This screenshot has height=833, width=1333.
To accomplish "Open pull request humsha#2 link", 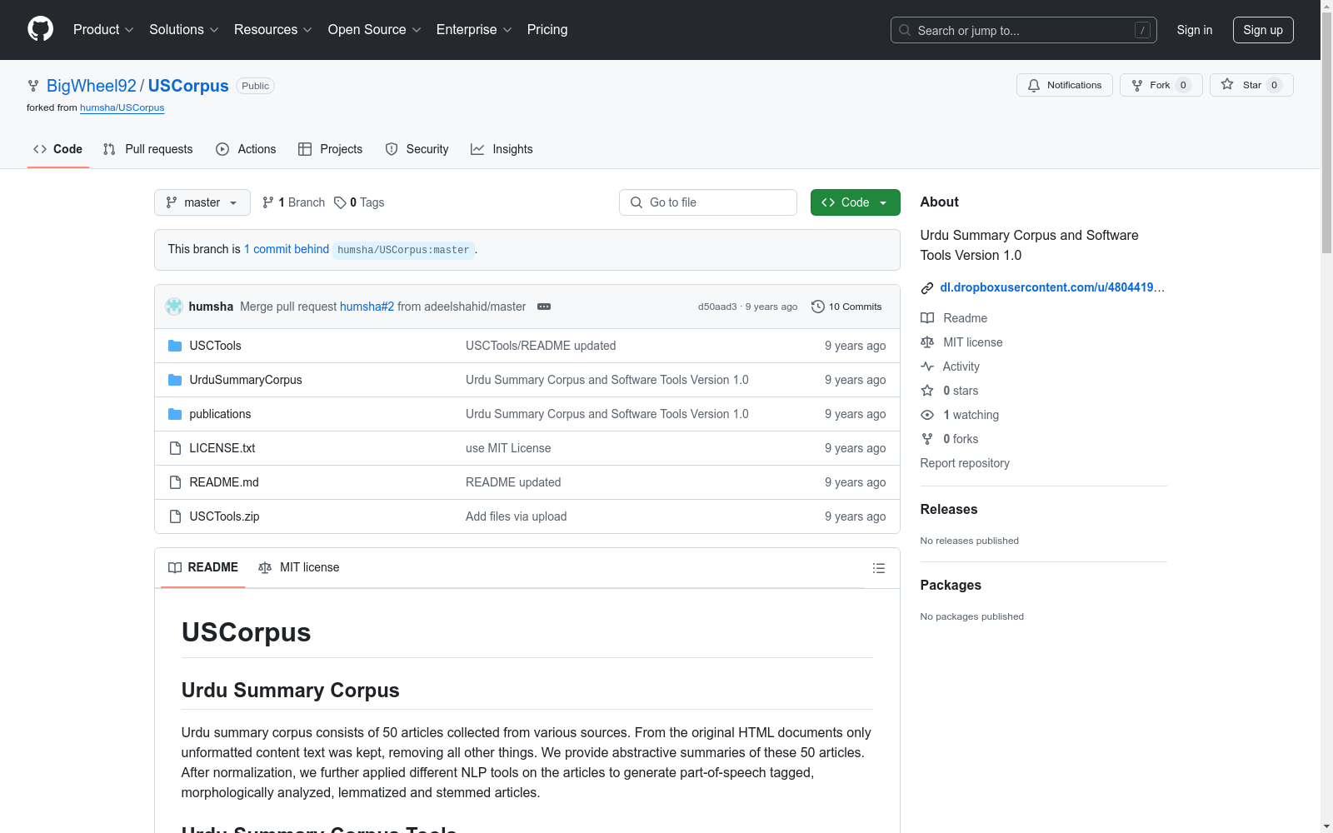I will [367, 307].
